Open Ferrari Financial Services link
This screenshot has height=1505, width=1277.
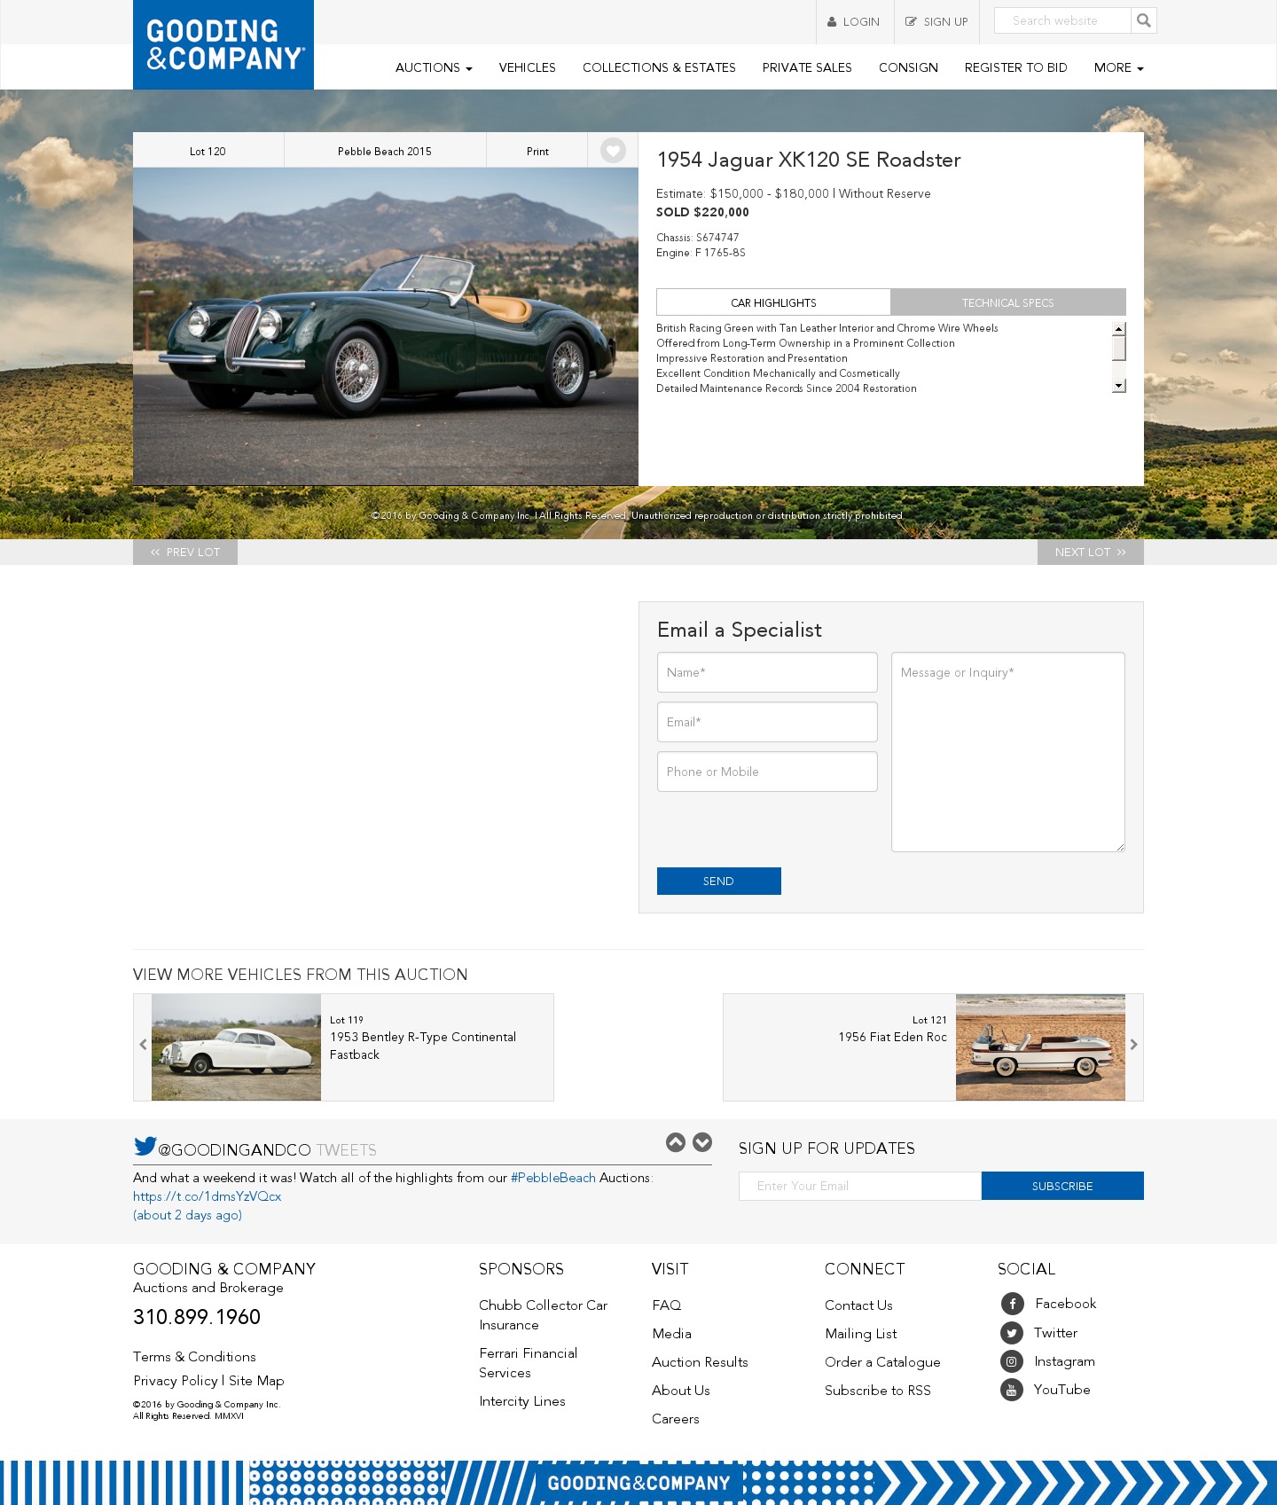529,1363
